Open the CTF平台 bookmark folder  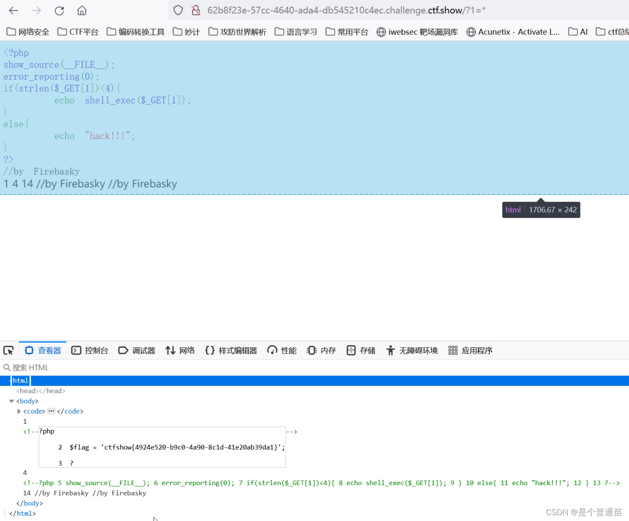tap(78, 32)
